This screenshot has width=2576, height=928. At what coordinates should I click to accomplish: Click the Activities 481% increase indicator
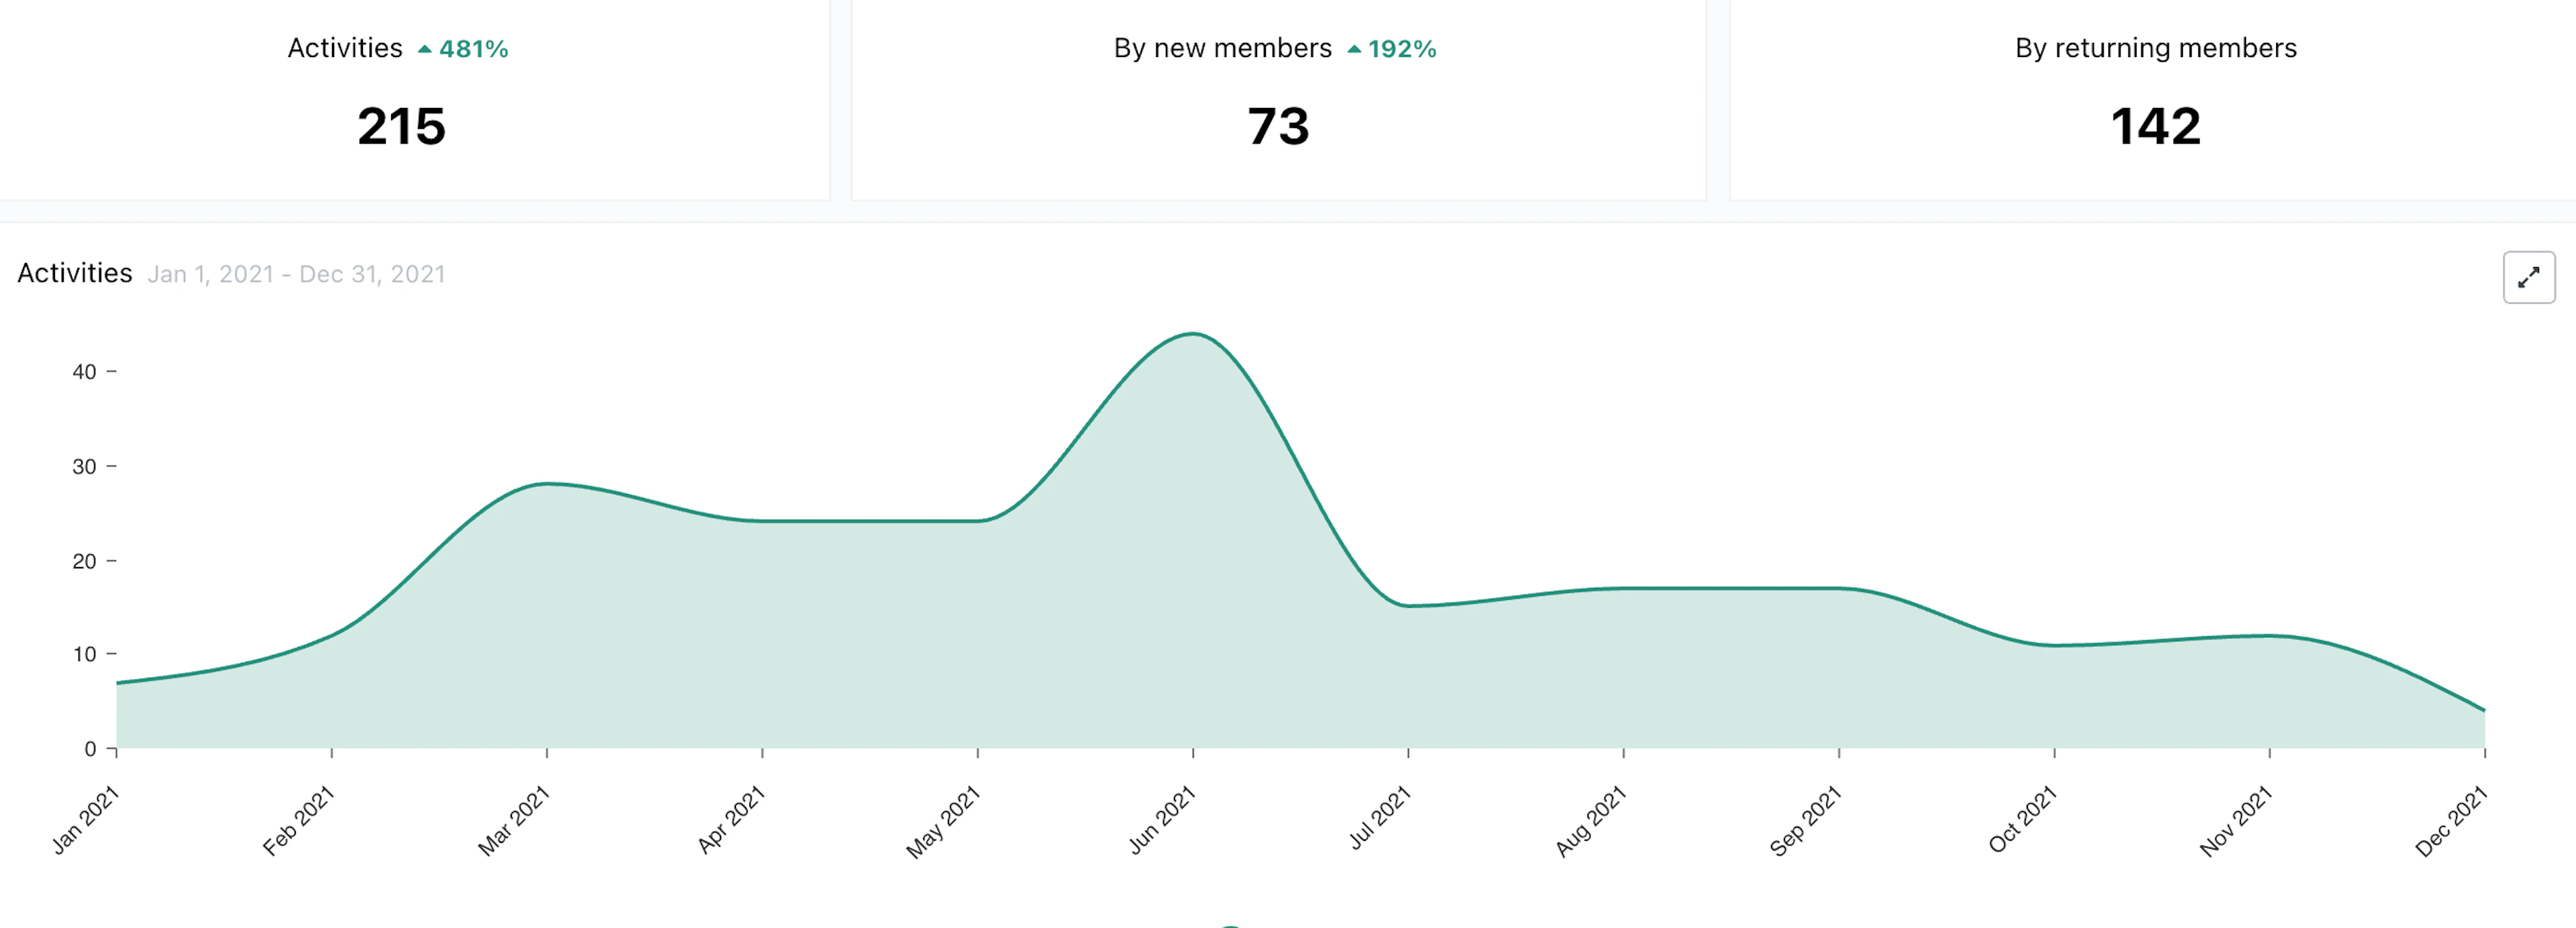tap(464, 49)
